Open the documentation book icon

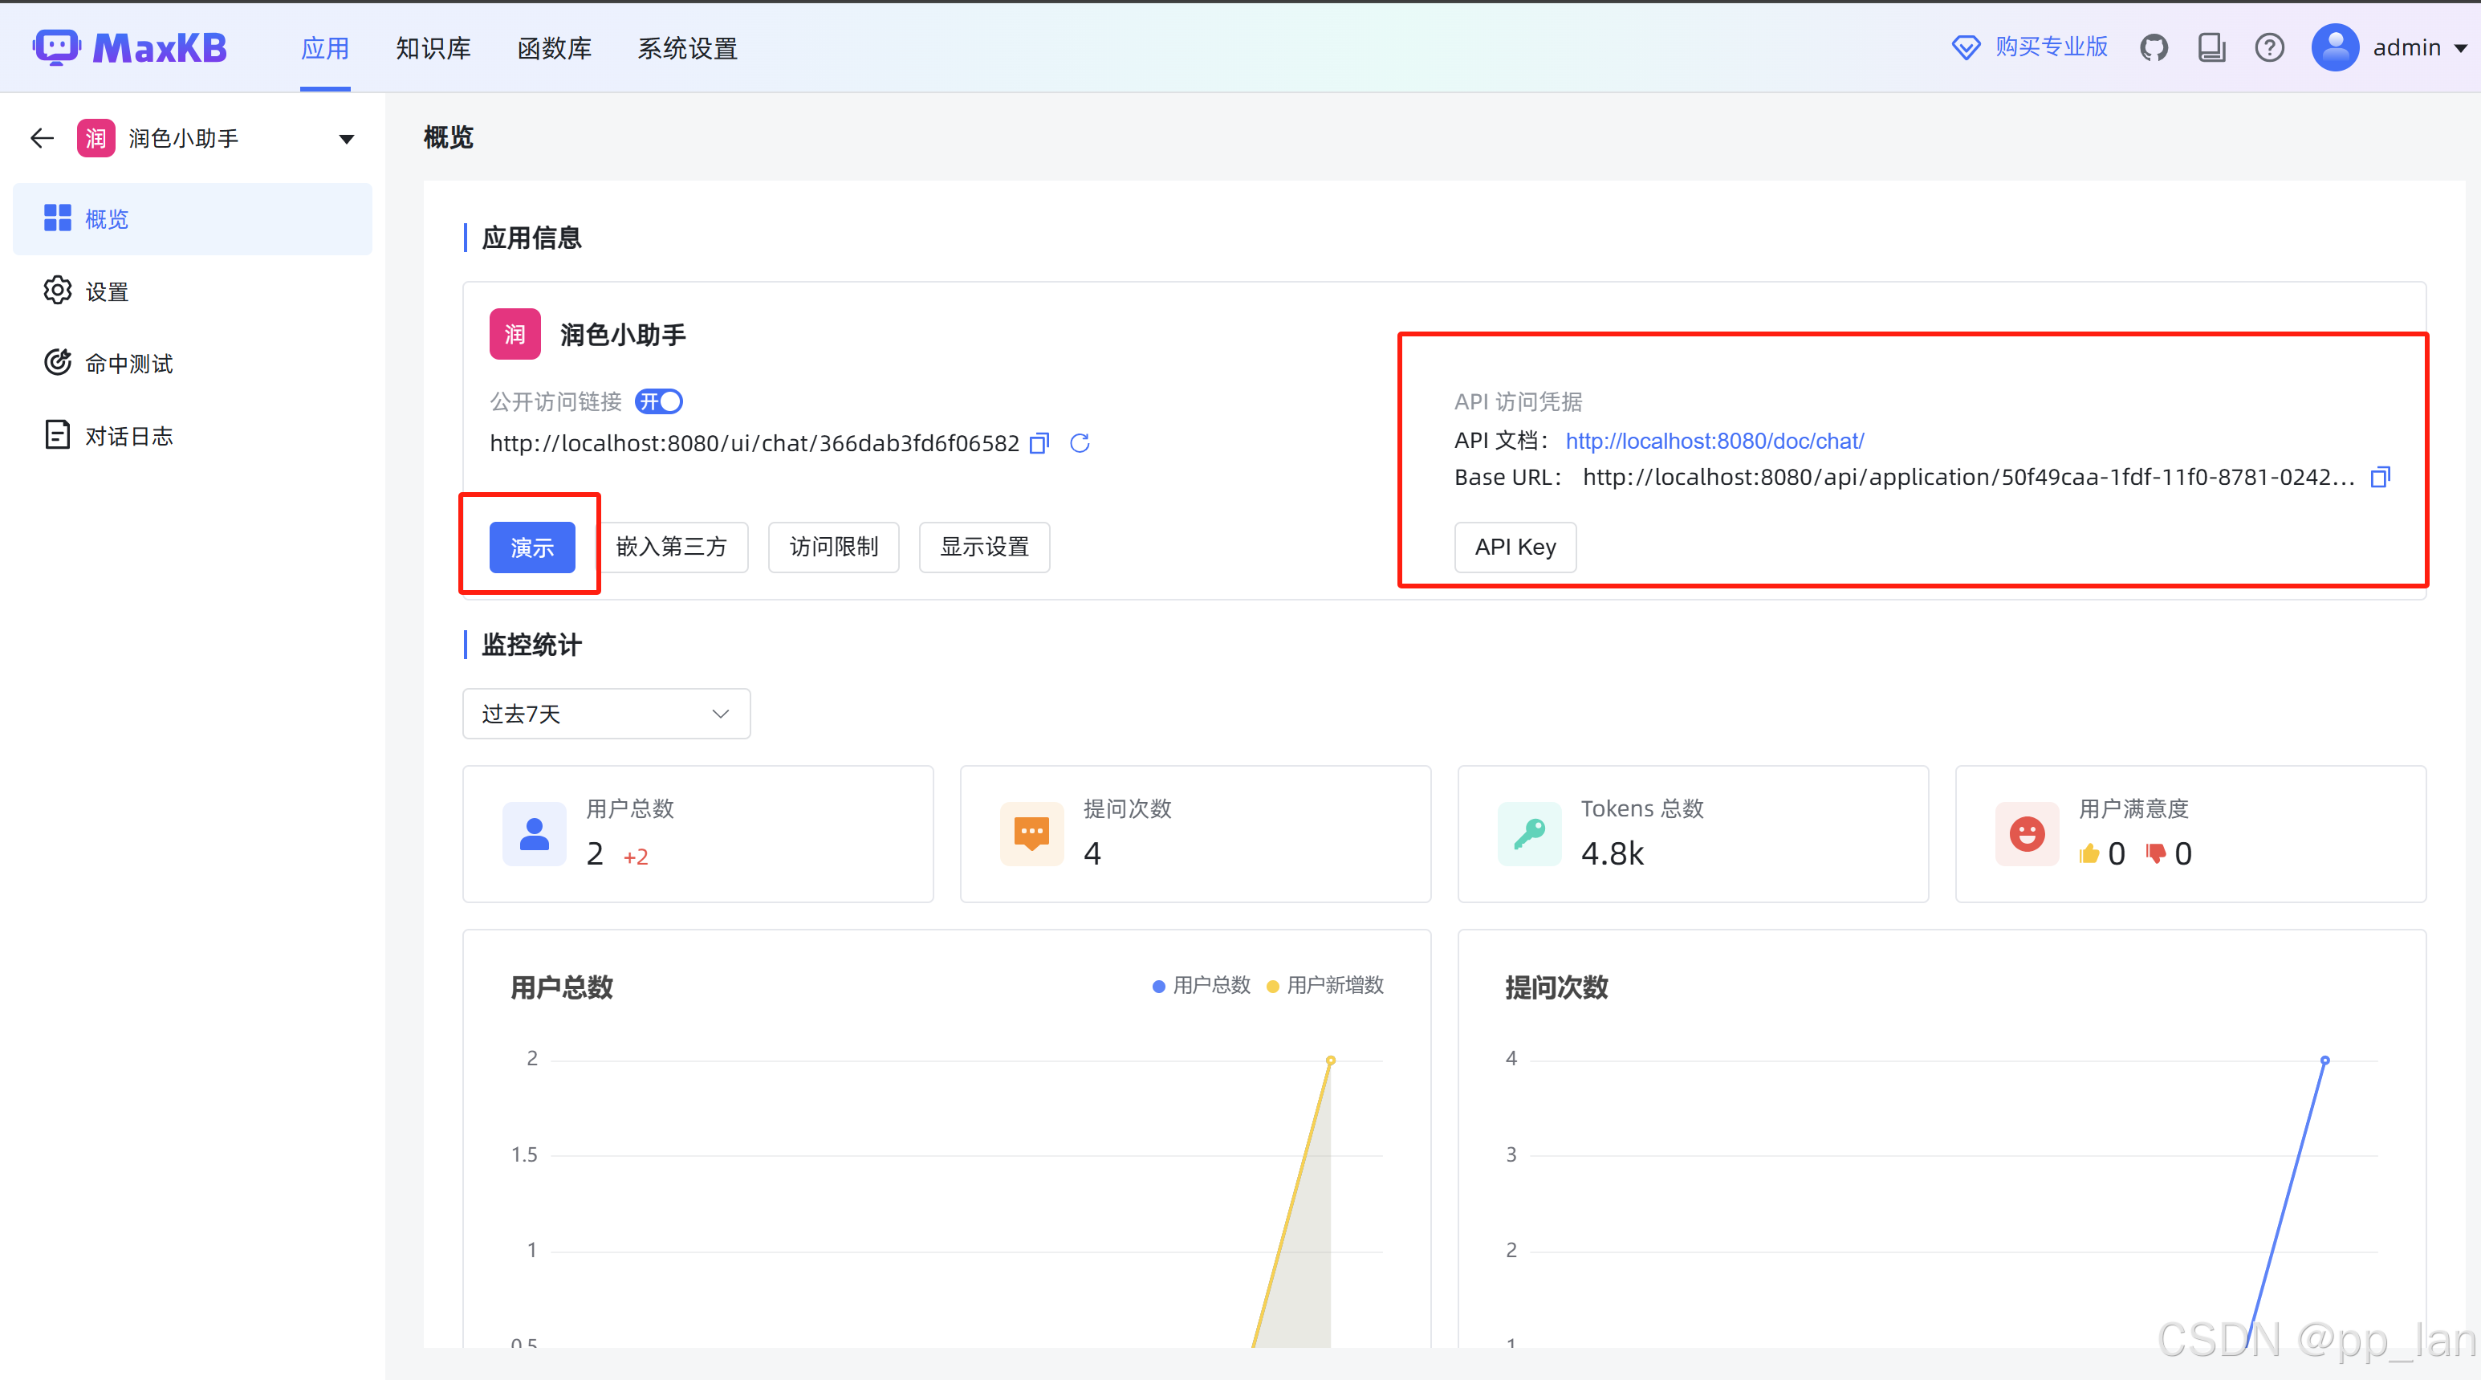pyautogui.click(x=2211, y=47)
